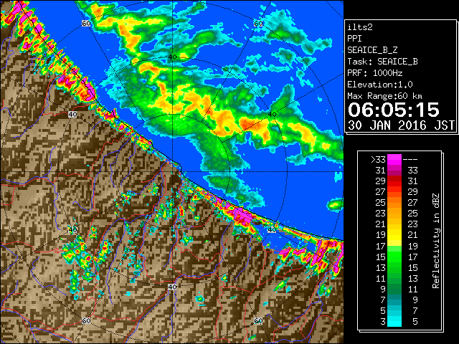Click the '06:05:15' timestamp
The image size is (459, 344).
pyautogui.click(x=394, y=110)
